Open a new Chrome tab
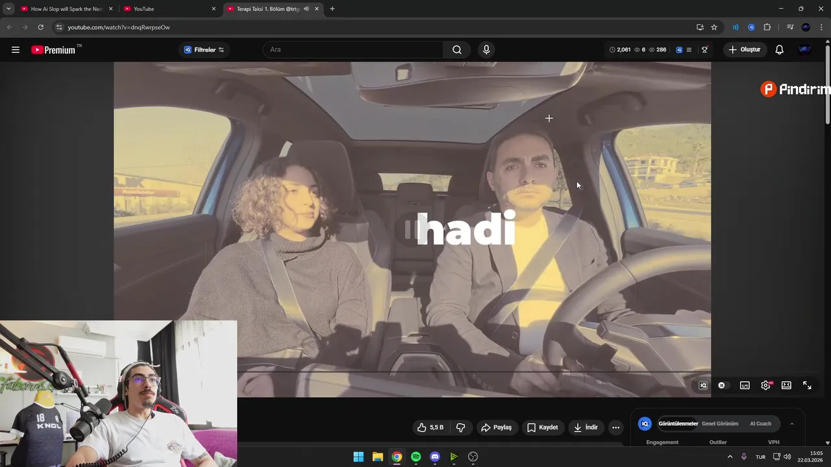The image size is (831, 467). 332,8
